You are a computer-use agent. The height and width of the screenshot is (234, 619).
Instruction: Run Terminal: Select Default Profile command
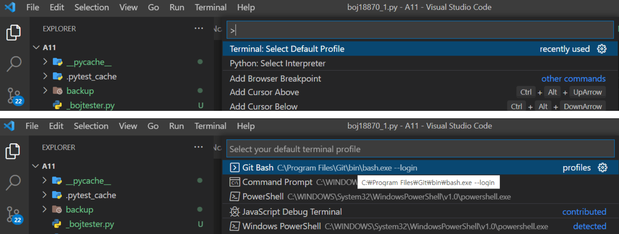tap(420, 49)
